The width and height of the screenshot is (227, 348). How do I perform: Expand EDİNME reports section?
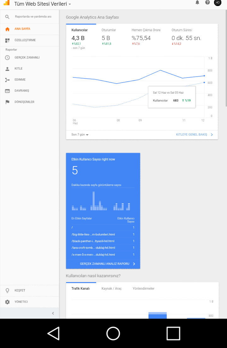[x=30, y=80]
